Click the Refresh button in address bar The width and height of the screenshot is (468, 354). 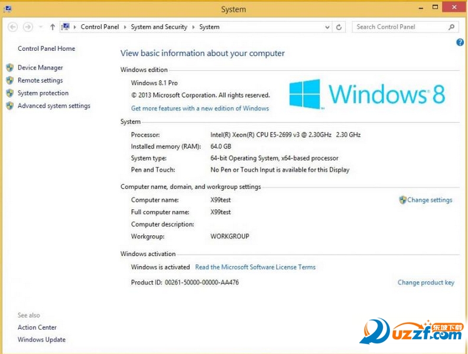[x=339, y=27]
